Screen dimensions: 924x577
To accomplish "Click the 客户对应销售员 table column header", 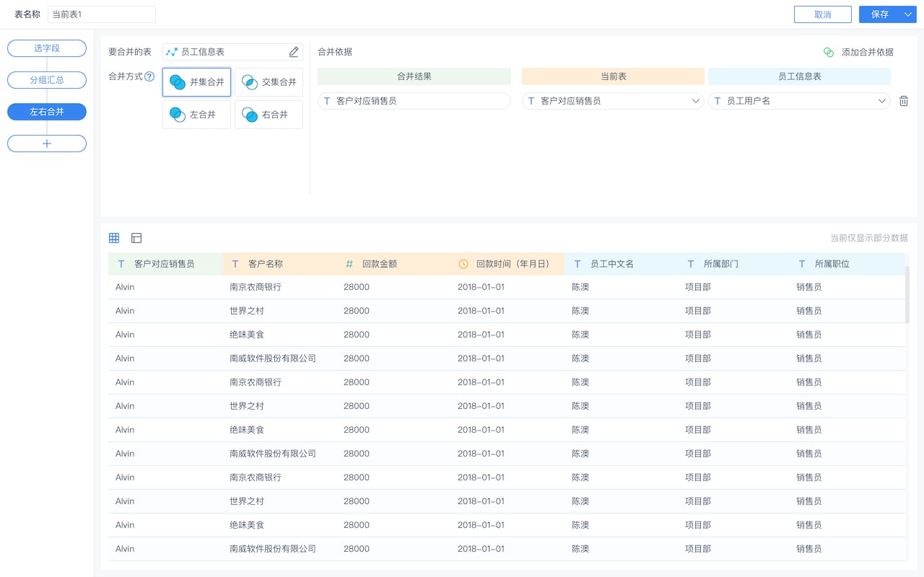I will 165,264.
